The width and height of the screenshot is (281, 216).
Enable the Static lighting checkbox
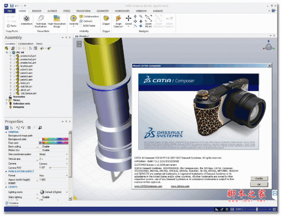tap(40, 197)
